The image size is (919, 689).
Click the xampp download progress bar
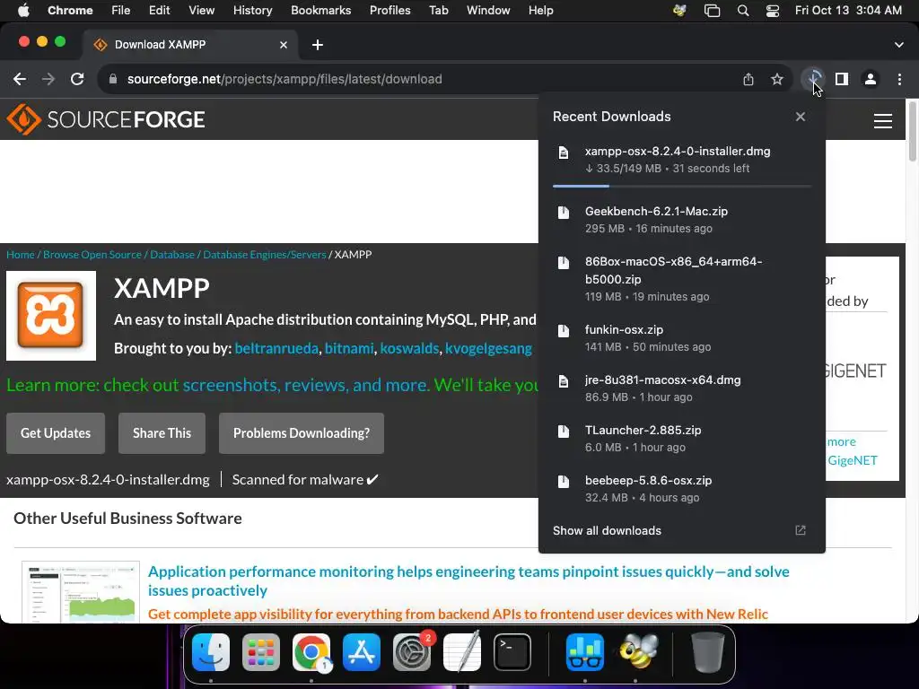[682, 187]
